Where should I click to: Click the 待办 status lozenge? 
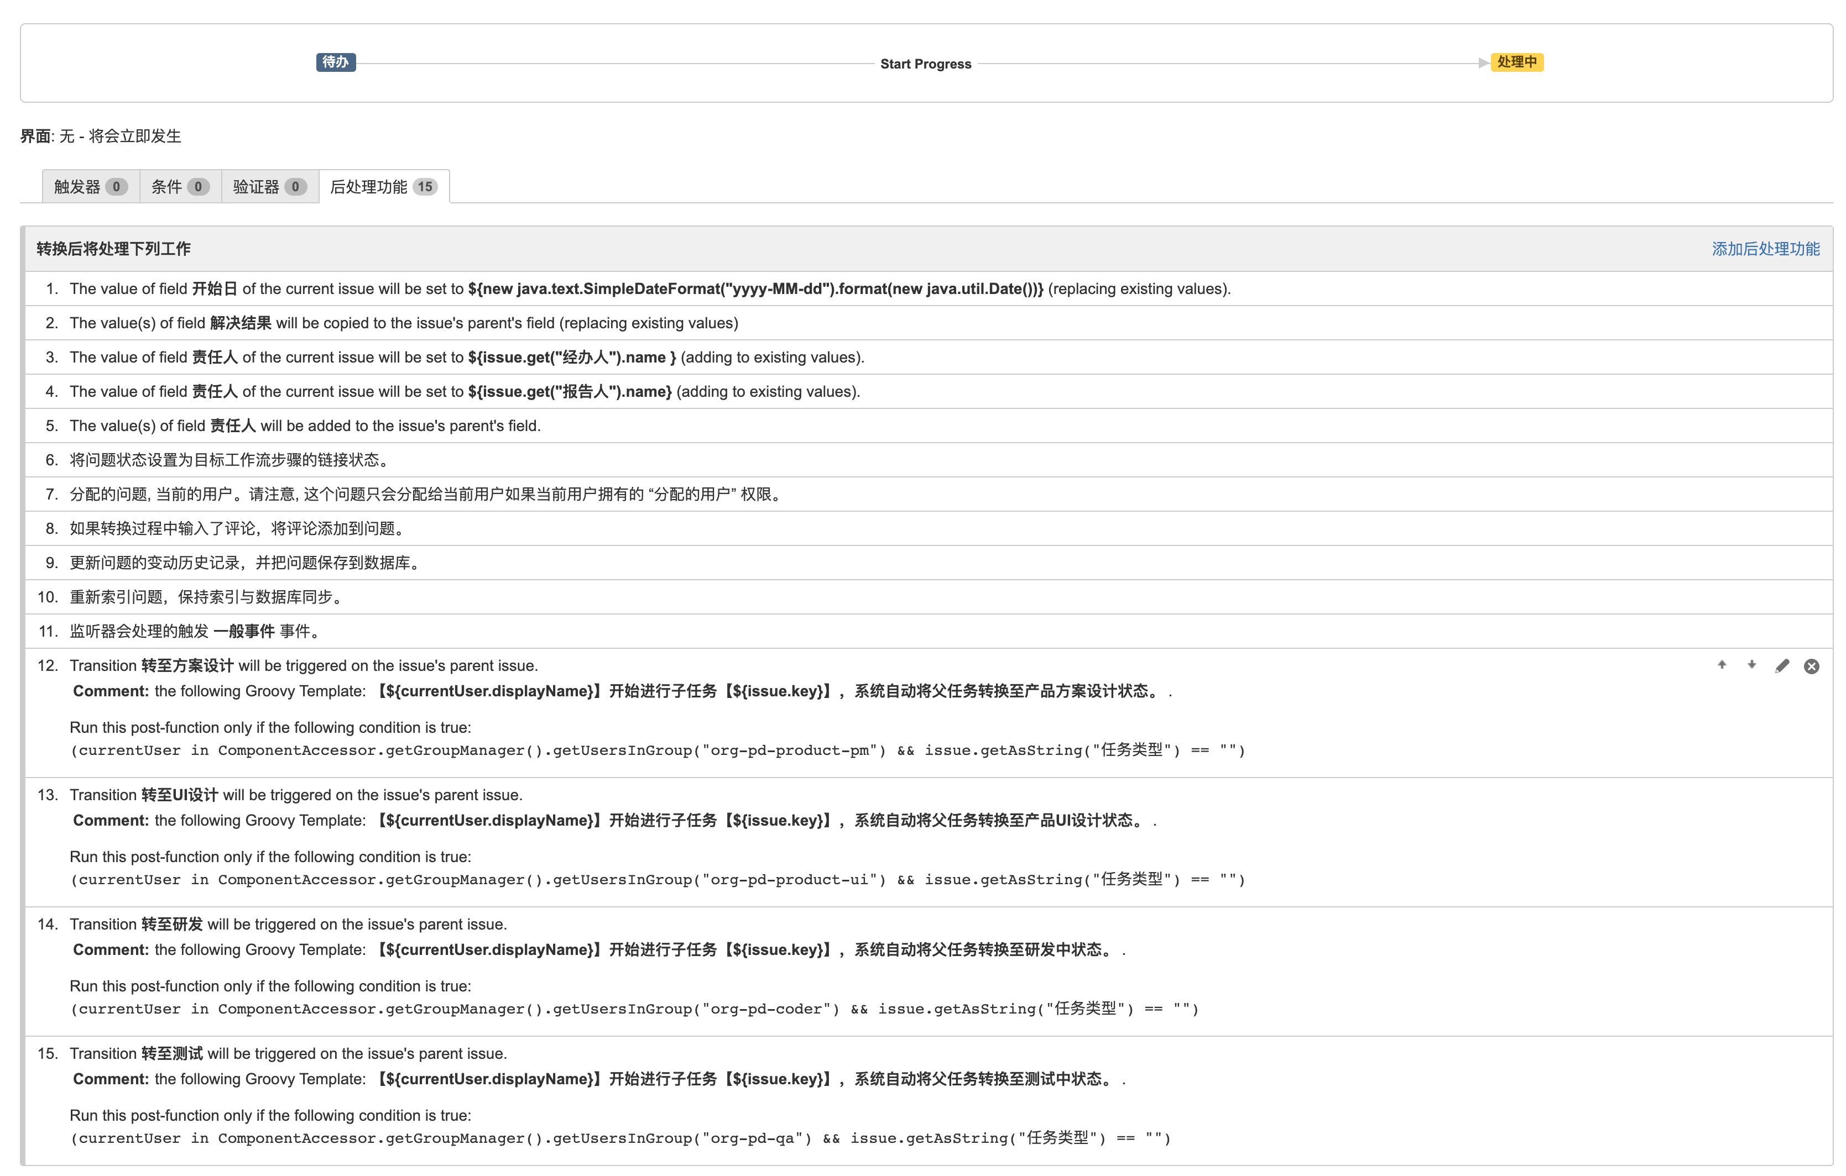(x=336, y=62)
